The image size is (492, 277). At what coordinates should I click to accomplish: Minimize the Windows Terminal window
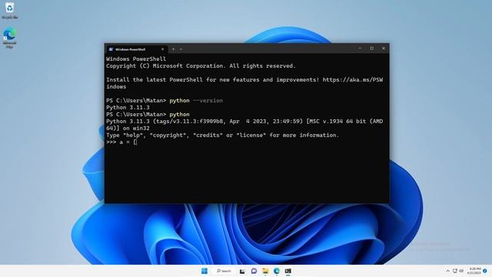(360, 48)
